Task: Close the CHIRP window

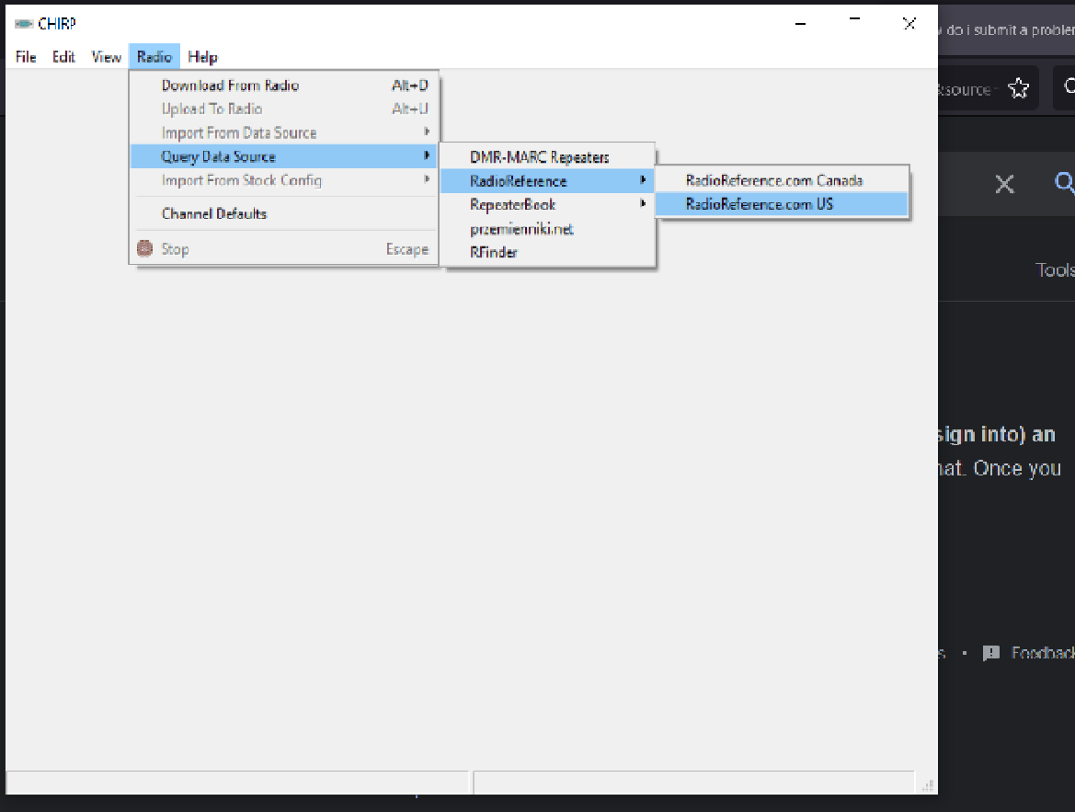Action: pyautogui.click(x=909, y=24)
